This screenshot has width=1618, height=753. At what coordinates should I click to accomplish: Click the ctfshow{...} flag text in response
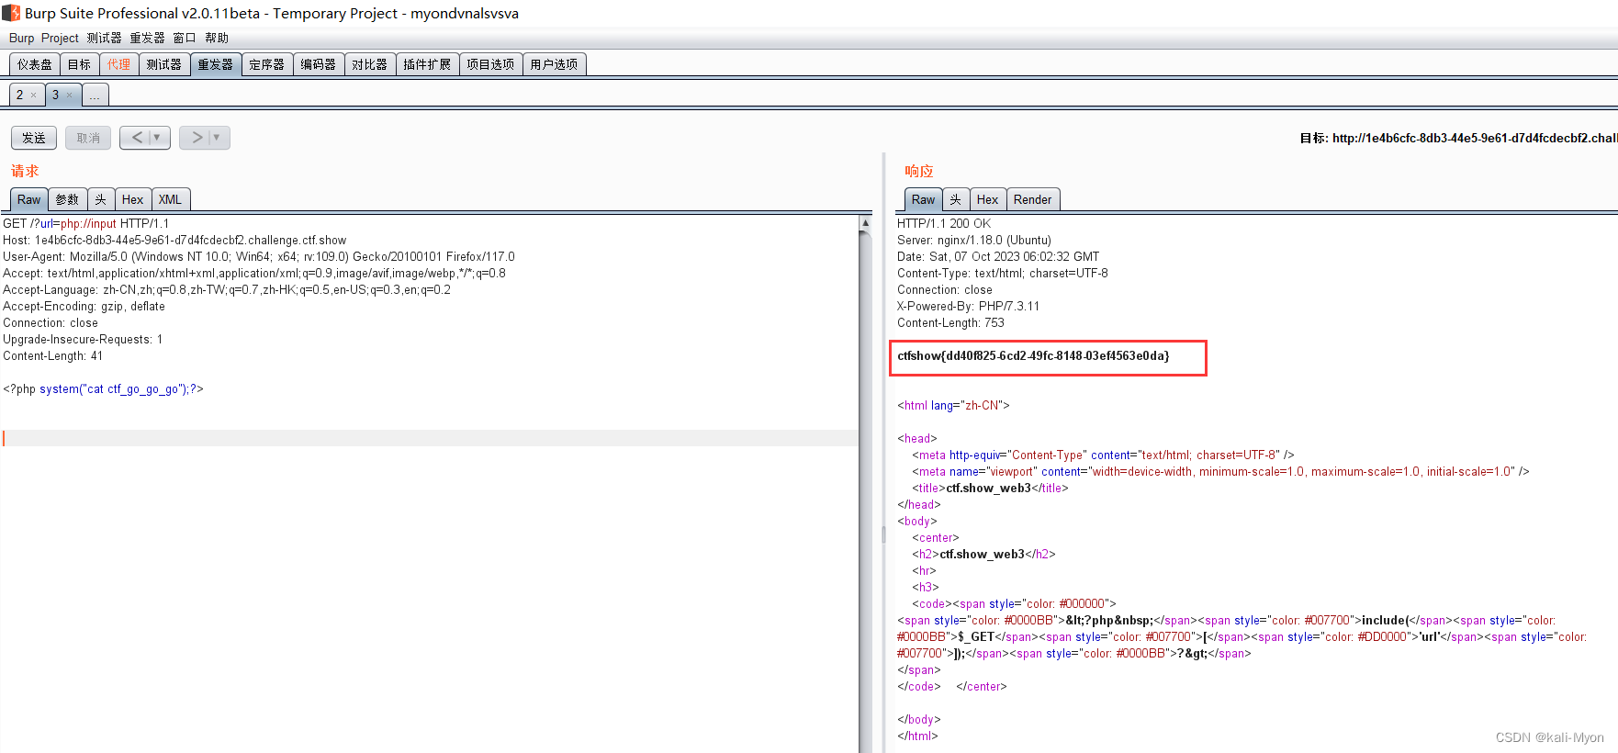pyautogui.click(x=1033, y=355)
